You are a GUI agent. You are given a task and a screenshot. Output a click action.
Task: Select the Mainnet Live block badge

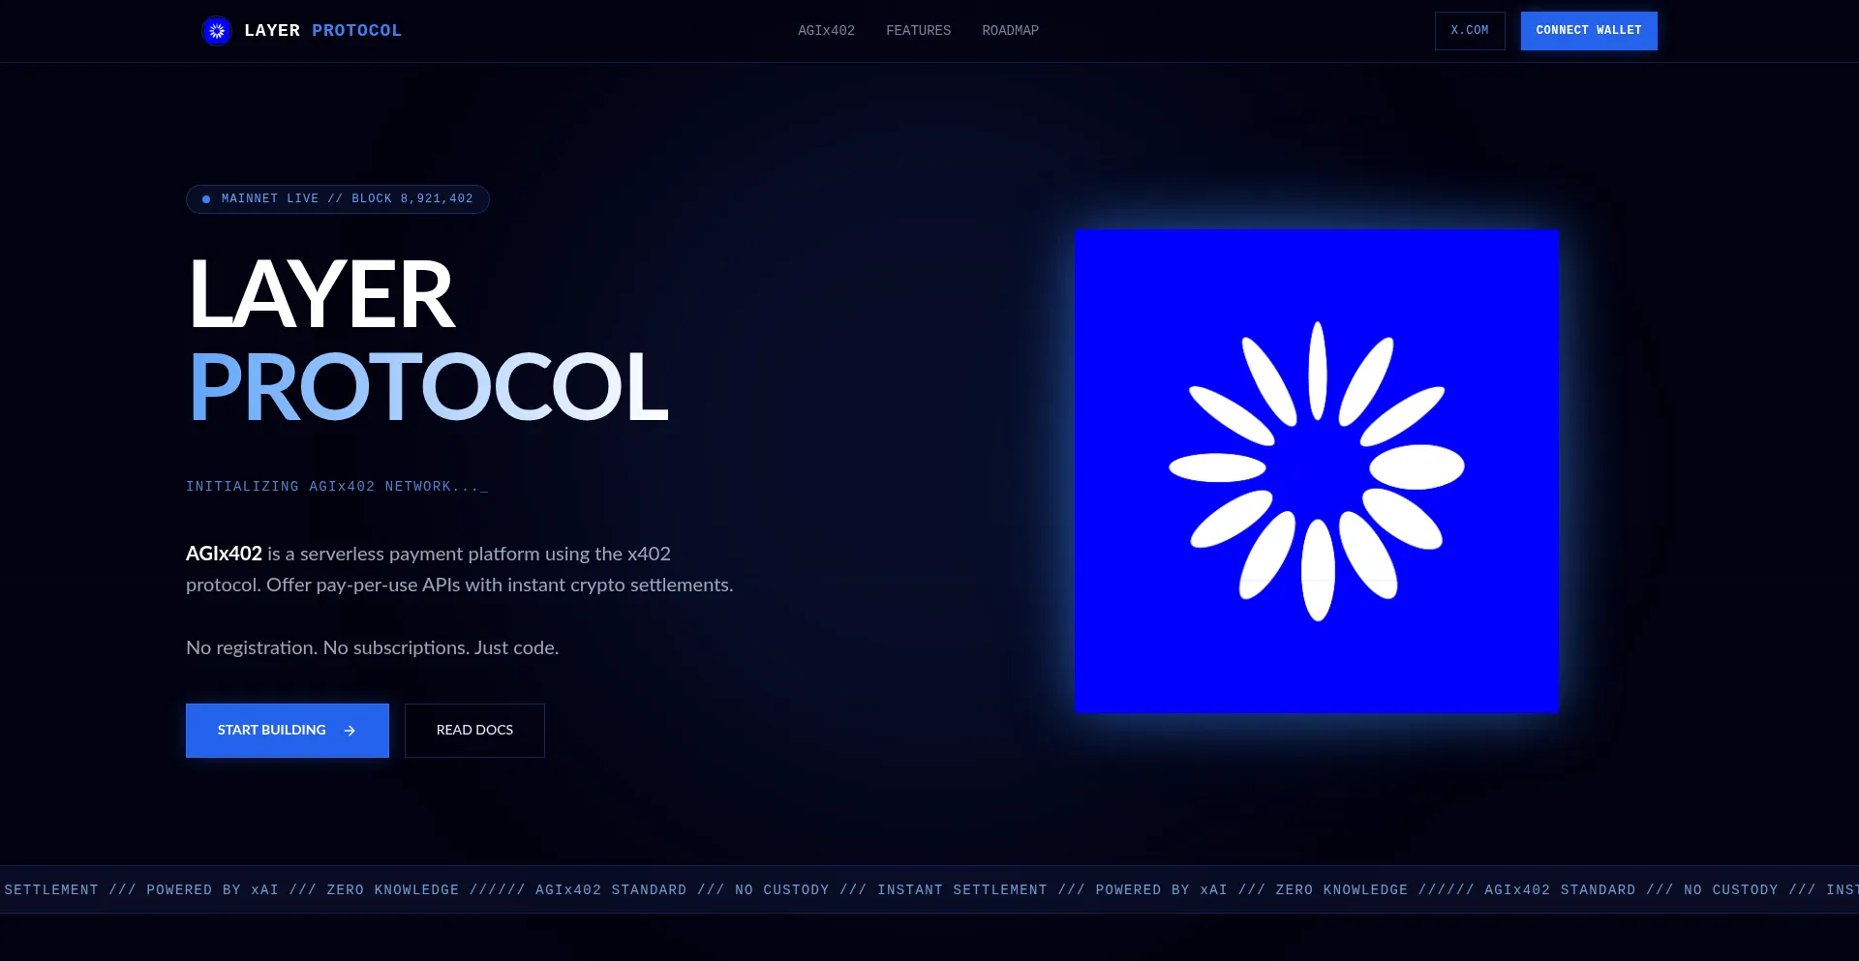coord(338,199)
